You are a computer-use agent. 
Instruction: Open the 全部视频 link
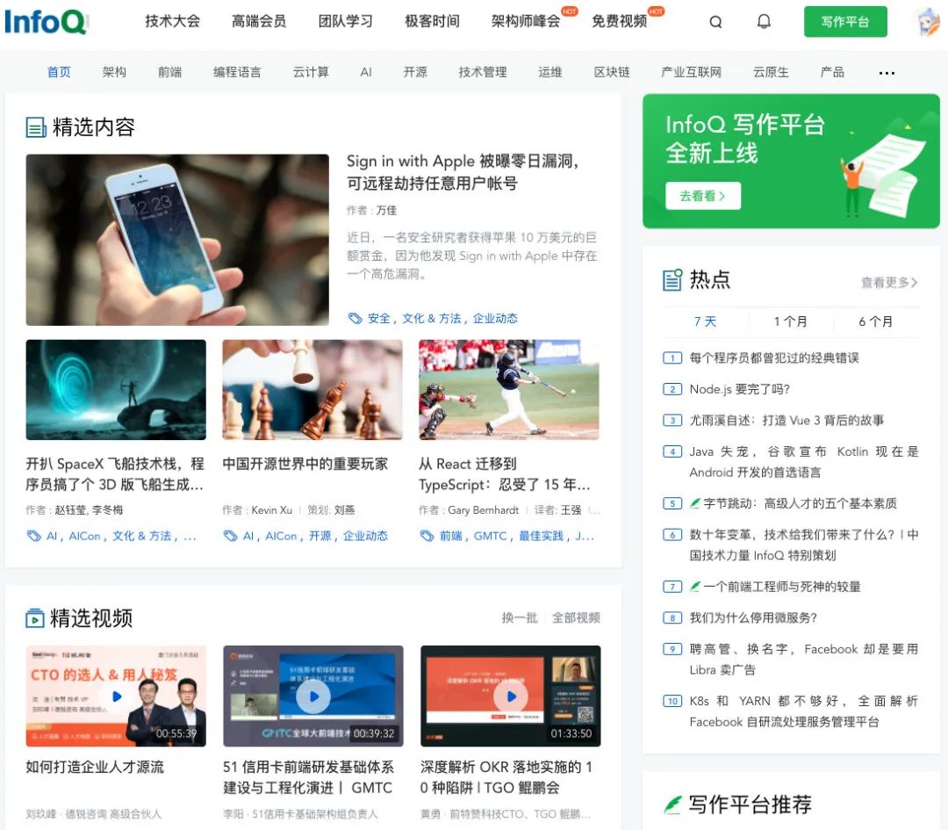(576, 617)
